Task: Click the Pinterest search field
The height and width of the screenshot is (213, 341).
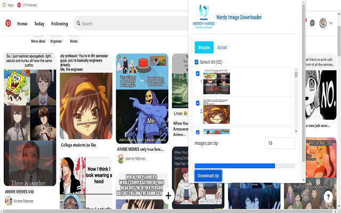Action: [x=132, y=23]
